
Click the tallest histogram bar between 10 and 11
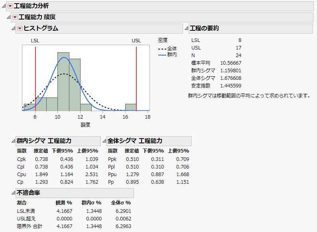pos(63,81)
